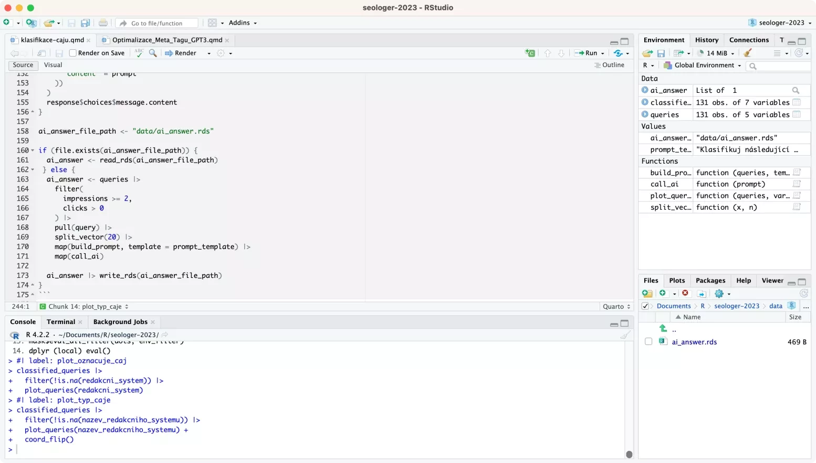Navigate to seologer-2023 breadcrumb folder
816x463 pixels.
[x=737, y=306]
